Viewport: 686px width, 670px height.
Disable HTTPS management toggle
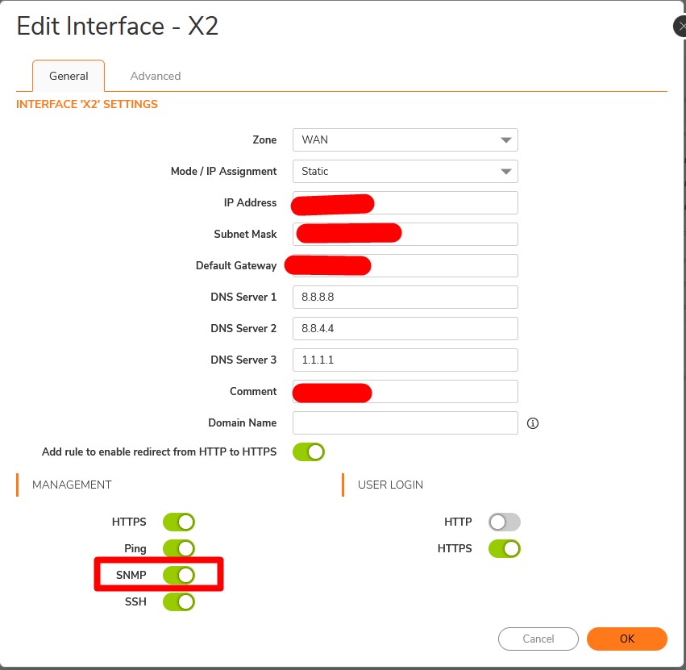(179, 522)
